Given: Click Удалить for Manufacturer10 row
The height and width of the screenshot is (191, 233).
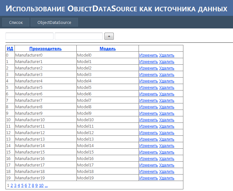Looking at the screenshot, I should coord(167,120).
